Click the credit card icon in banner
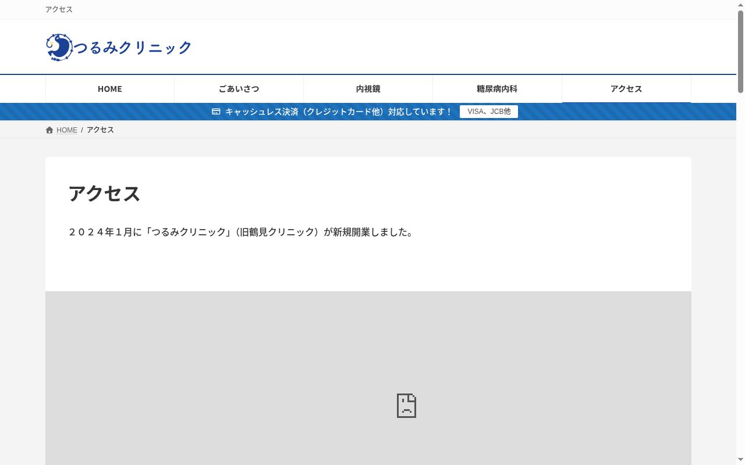Image resolution: width=745 pixels, height=465 pixels. 216,112
